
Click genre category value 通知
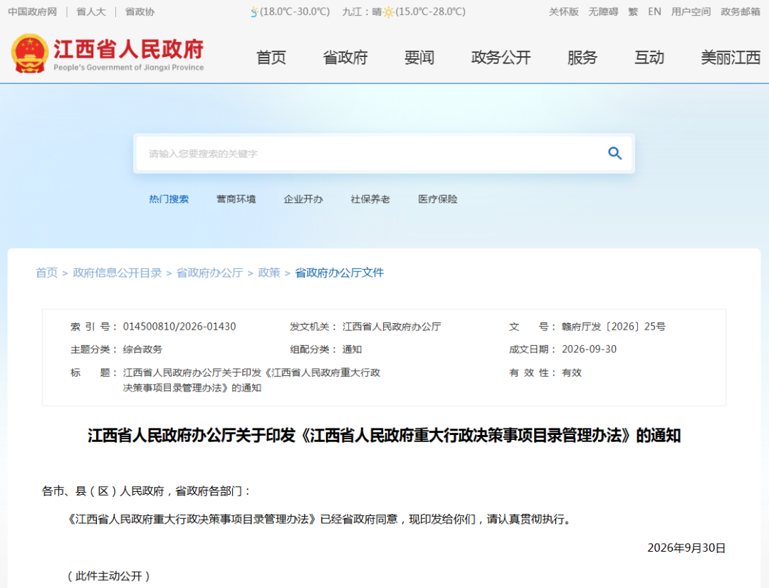point(352,350)
